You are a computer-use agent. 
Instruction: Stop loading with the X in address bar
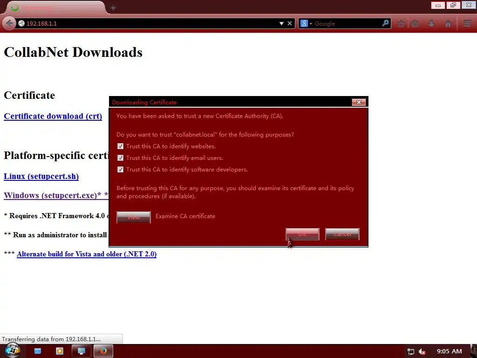290,23
